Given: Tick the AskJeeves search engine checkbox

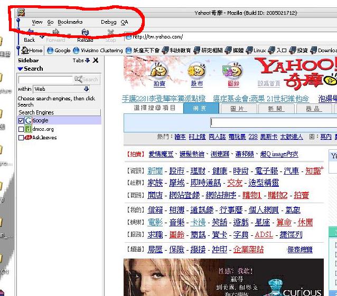Looking at the screenshot, I should point(21,138).
